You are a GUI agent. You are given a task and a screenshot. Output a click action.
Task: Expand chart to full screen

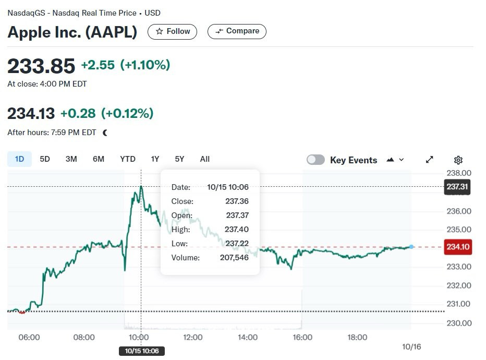point(429,160)
